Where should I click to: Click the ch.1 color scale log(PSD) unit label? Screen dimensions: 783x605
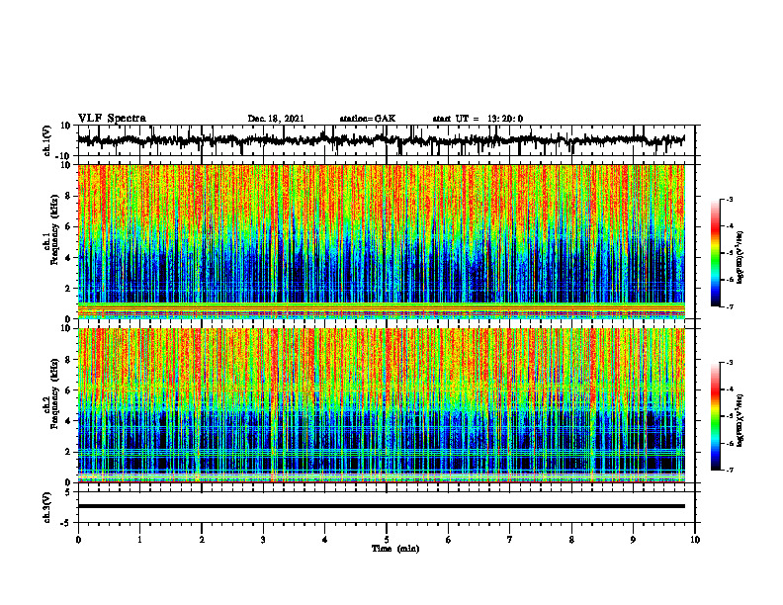click(x=740, y=257)
